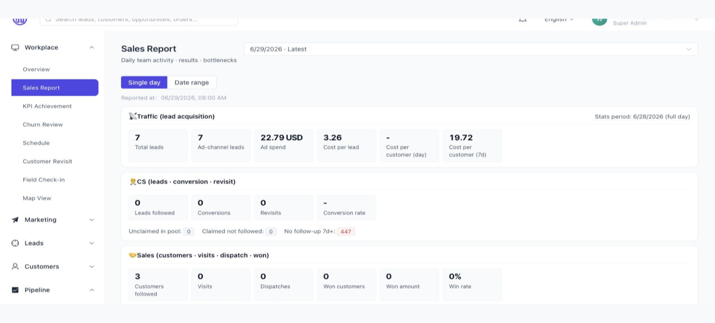Screen dimensions: 715x323
Task: Click the Ad-channel leads card
Action: point(221,145)
